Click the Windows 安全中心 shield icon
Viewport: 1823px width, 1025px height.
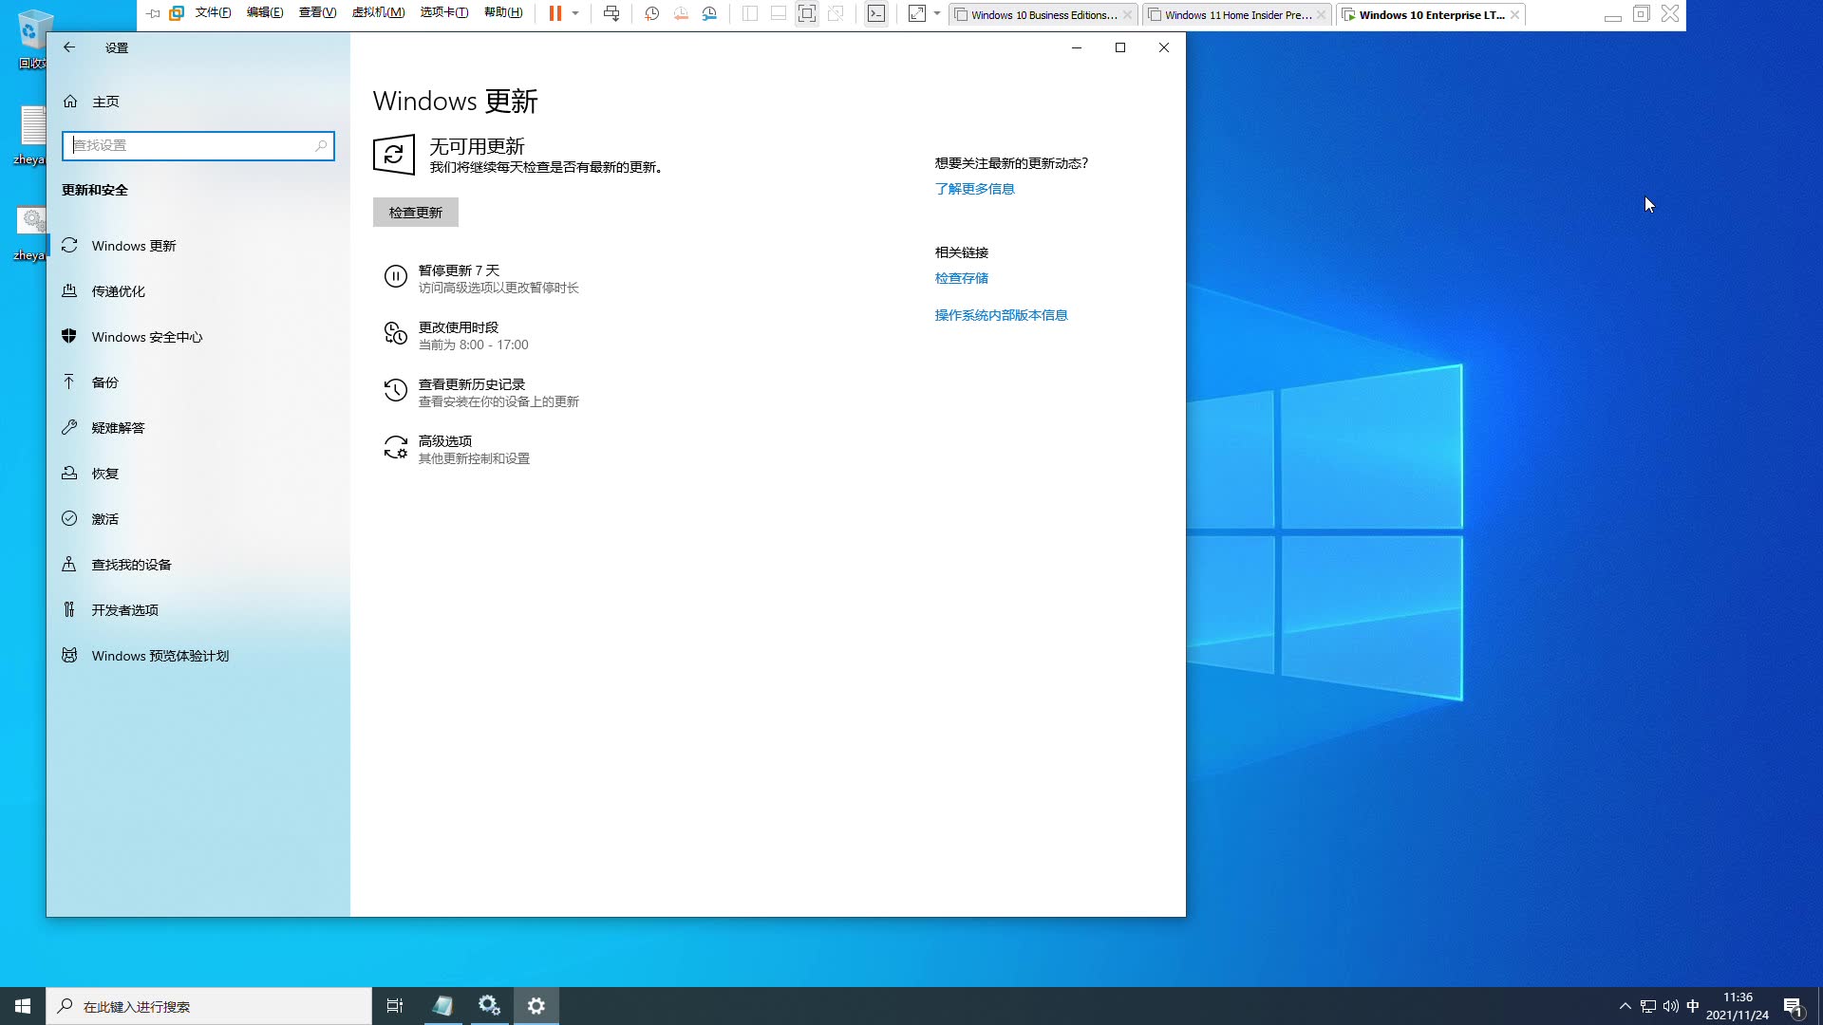coord(69,337)
